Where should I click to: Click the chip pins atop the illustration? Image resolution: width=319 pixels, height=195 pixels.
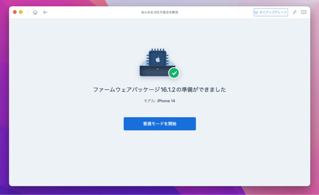(158, 50)
